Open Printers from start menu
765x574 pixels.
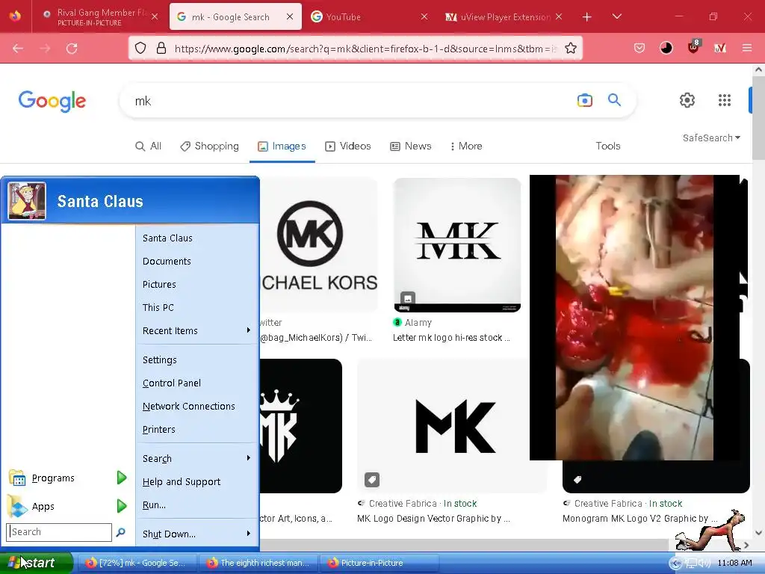(196, 430)
